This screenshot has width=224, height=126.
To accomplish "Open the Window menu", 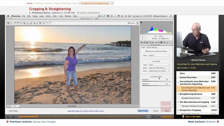I will click(68, 16).
